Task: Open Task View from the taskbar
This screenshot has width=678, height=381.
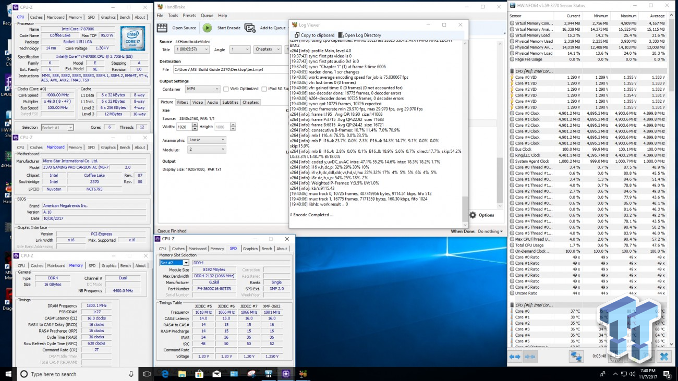Action: coord(147,374)
